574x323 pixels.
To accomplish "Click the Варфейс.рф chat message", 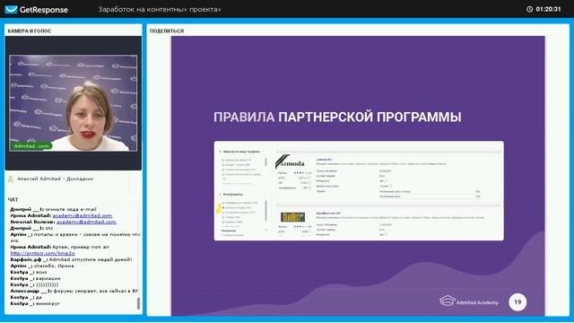I will (71, 259).
